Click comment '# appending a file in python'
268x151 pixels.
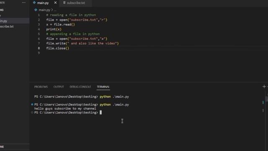(73, 34)
